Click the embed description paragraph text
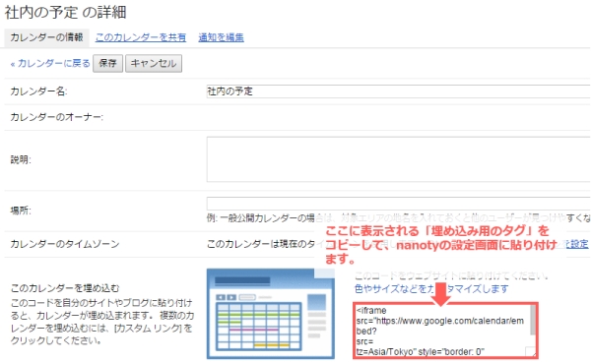 click(x=102, y=322)
